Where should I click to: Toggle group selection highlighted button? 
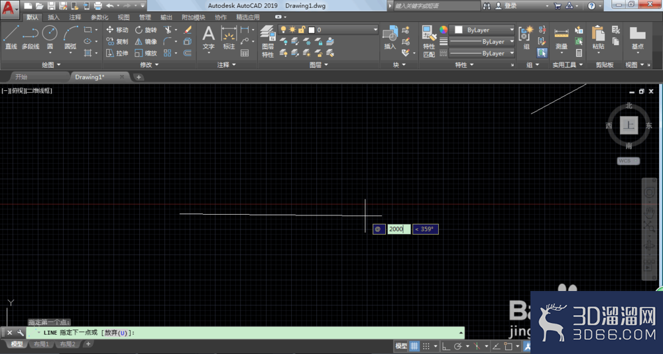coord(542,53)
